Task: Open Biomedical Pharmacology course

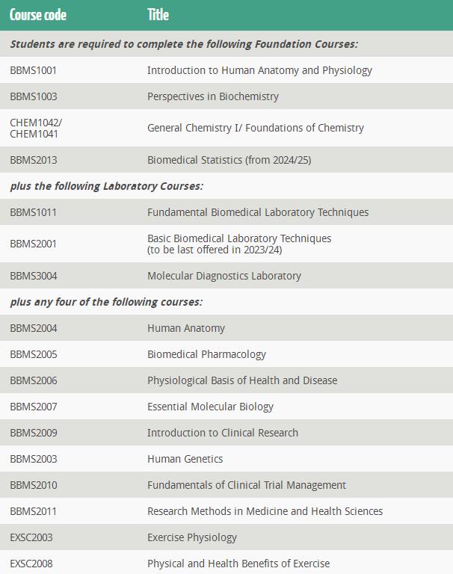Action: [206, 354]
